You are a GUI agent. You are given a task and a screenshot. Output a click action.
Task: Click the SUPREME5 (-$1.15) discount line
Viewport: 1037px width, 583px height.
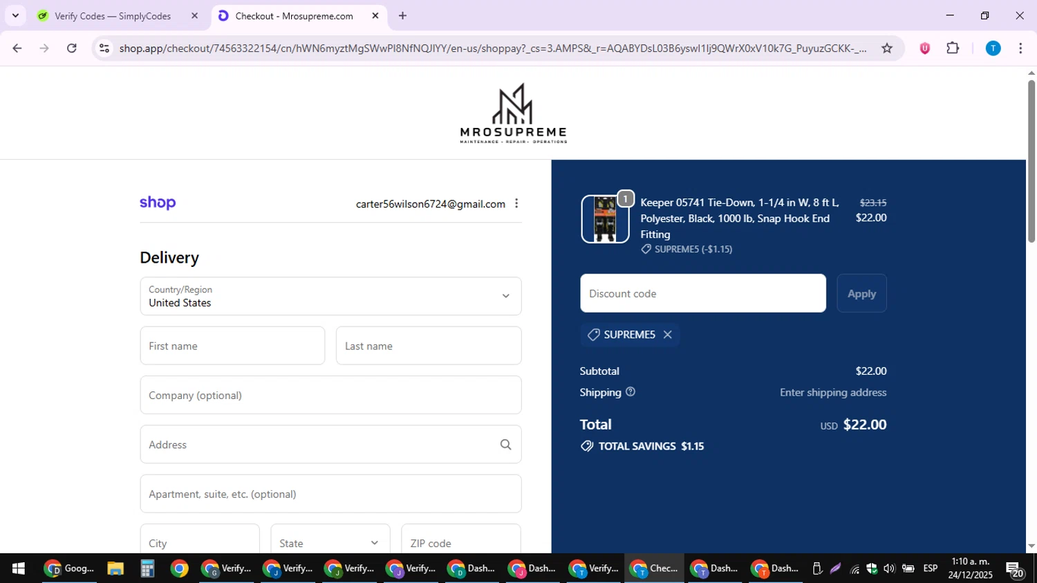tap(686, 250)
